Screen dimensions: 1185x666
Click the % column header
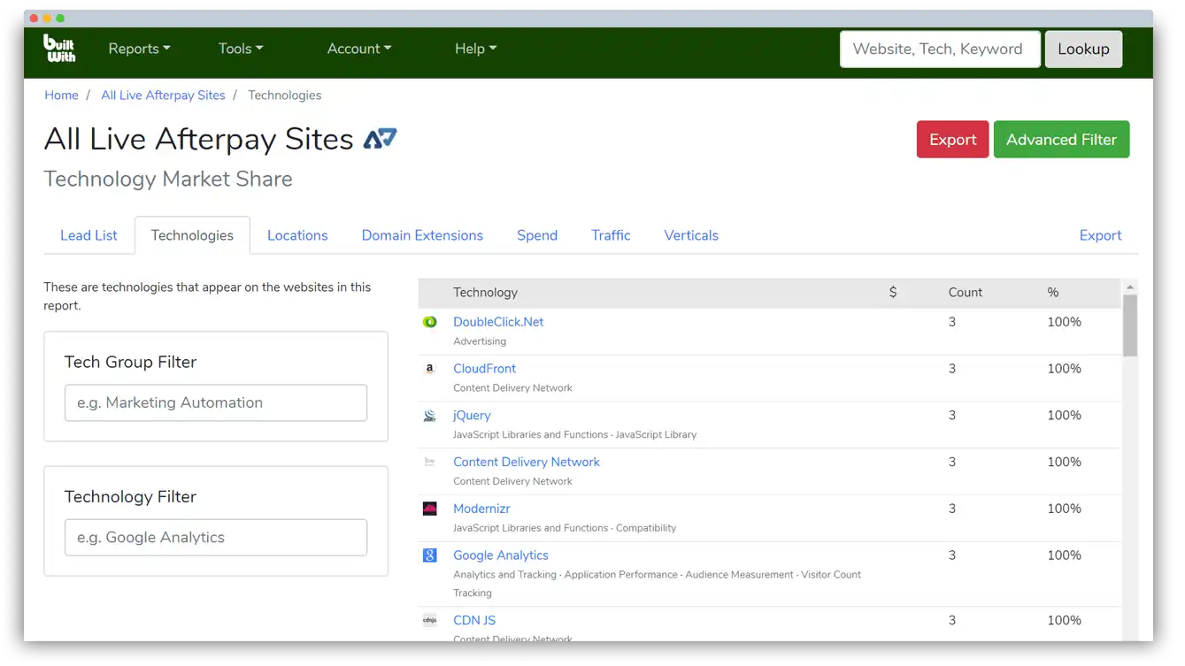(x=1053, y=293)
